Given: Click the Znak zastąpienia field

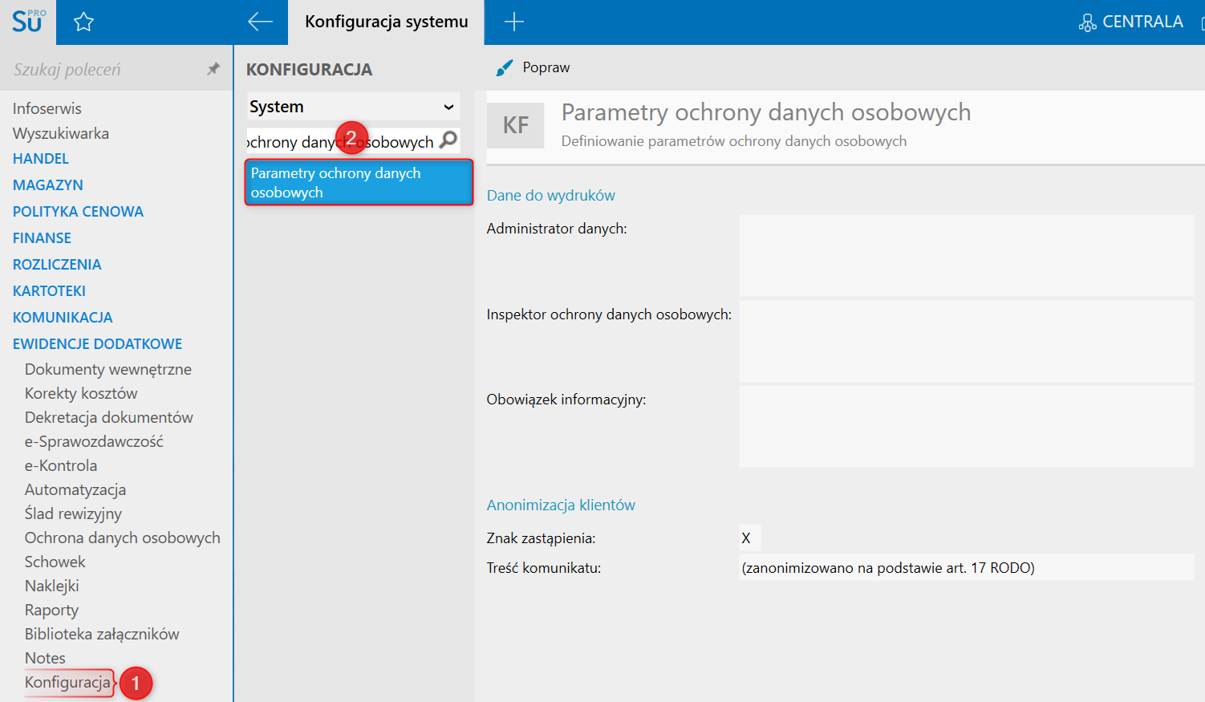Looking at the screenshot, I should pyautogui.click(x=749, y=538).
